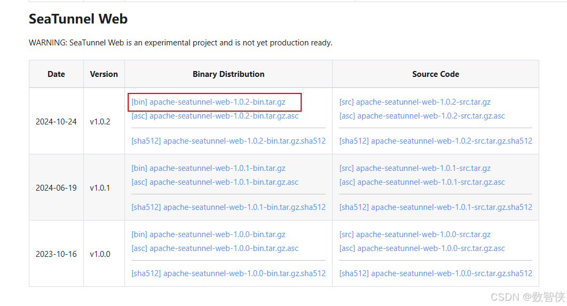The height and width of the screenshot is (306, 567).
Task: Open the 1.0.0 bin.tar.gz.asc signature link
Action: 215,248
